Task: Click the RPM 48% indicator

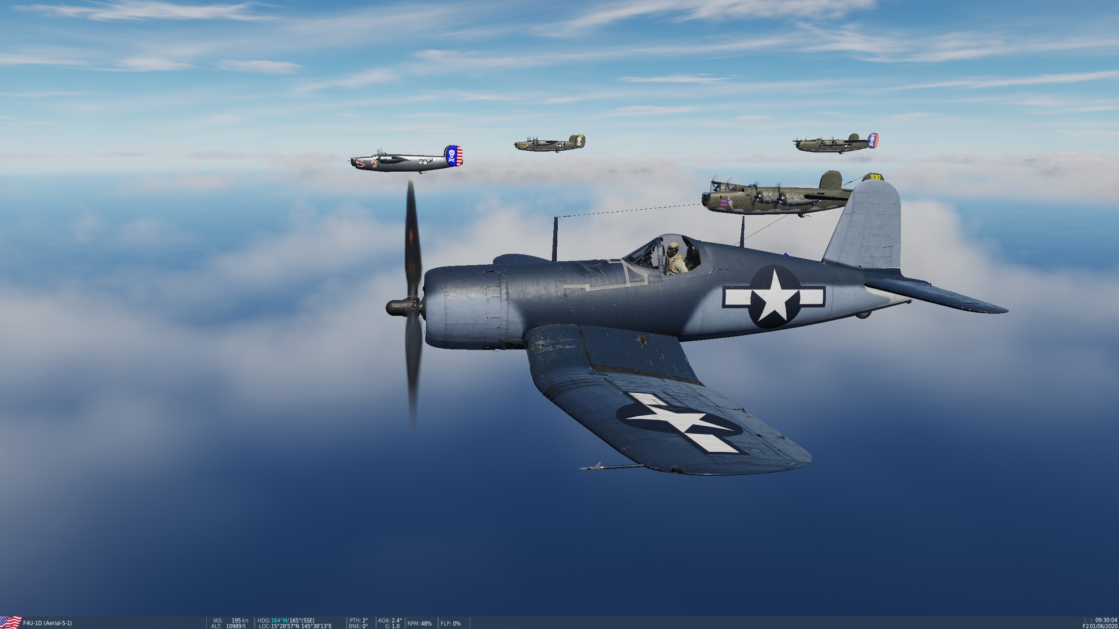Action: (419, 623)
